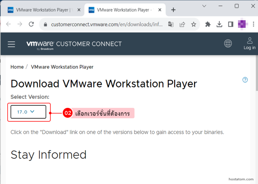Open Chrome three-dot menu

click(x=253, y=24)
